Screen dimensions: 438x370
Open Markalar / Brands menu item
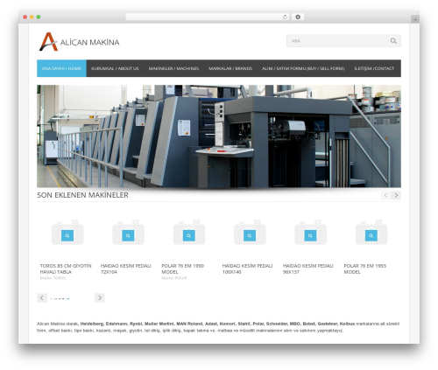pyautogui.click(x=230, y=68)
